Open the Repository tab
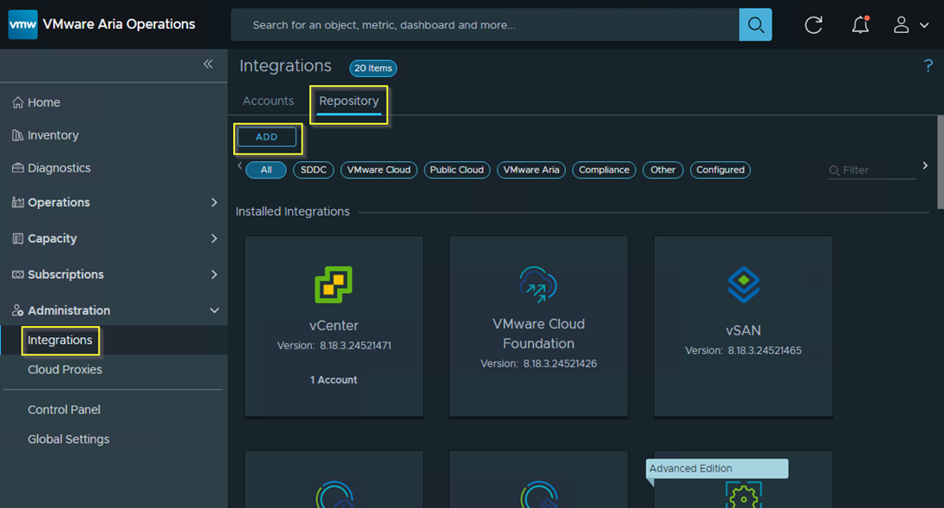 pos(348,101)
